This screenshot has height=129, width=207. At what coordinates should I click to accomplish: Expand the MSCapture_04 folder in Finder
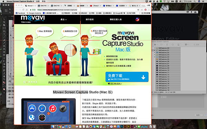coord(155,57)
